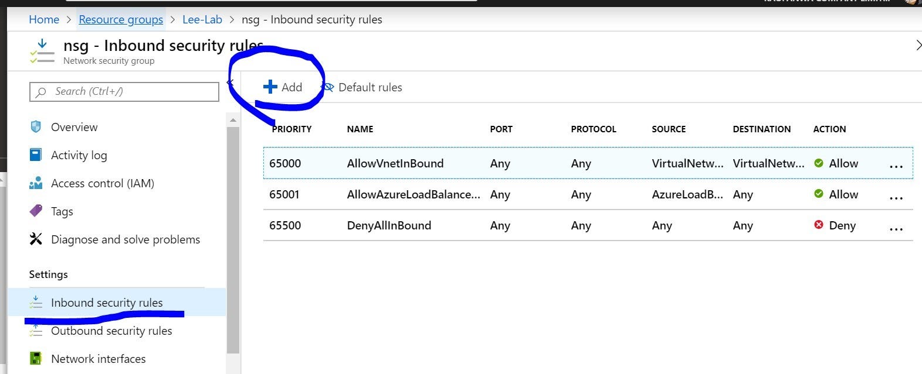
Task: Select rule name AllowVnetInBound
Action: coord(395,163)
